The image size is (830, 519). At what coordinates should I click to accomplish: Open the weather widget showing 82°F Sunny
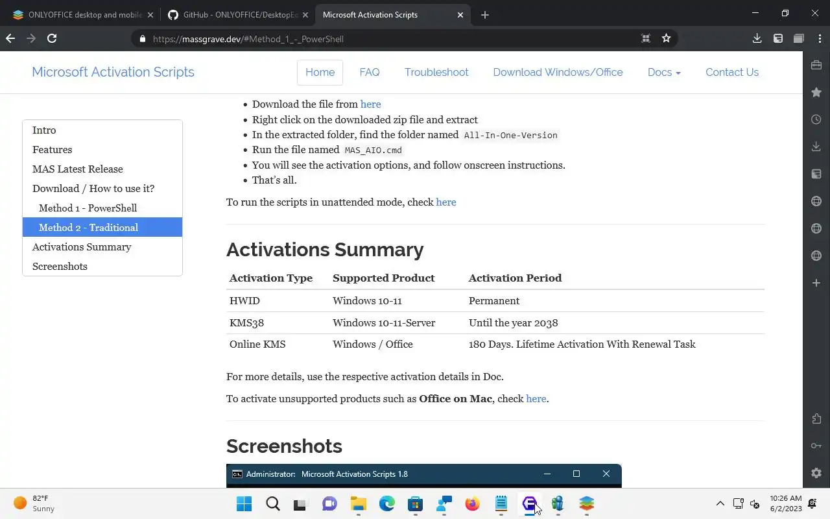click(35, 503)
